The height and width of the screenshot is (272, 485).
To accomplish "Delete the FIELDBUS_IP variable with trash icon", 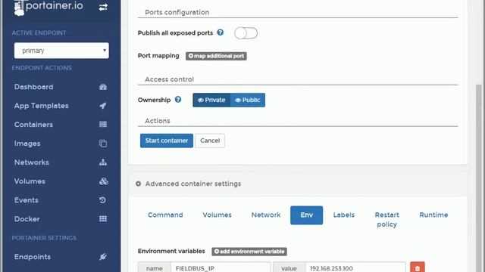I will pos(418,267).
